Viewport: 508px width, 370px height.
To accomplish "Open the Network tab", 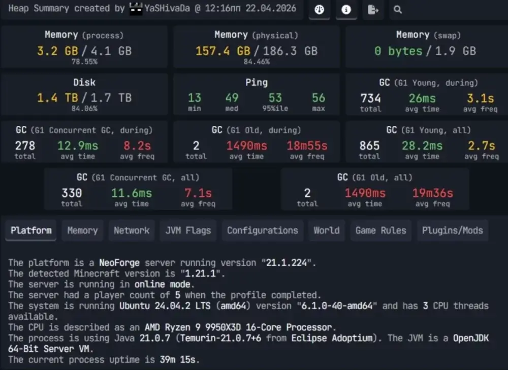I will (132, 230).
